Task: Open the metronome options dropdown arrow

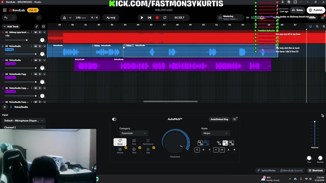Action: 70,18
